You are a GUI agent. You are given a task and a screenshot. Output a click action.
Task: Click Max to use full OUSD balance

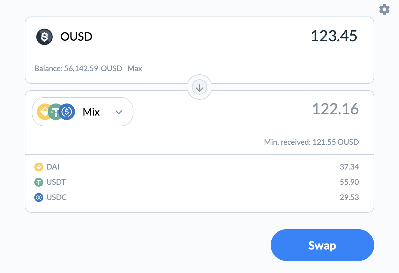[135, 68]
